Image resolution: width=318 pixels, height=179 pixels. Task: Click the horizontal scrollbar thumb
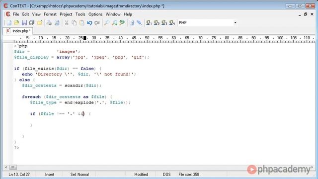pos(13,167)
